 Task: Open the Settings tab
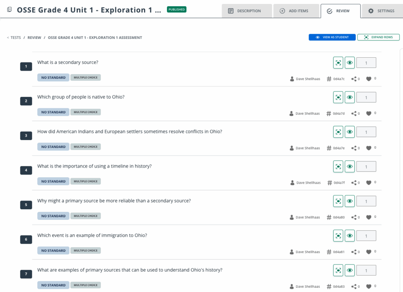click(x=381, y=11)
